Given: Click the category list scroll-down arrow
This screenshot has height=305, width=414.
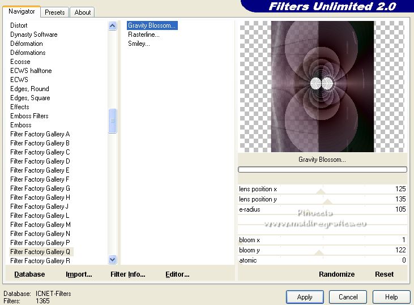Looking at the screenshot, I should click(113, 260).
